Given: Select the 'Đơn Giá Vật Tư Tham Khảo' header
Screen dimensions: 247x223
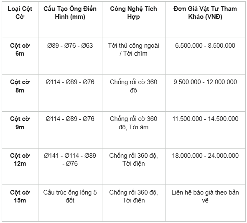Looking at the screenshot, I should click(205, 13).
